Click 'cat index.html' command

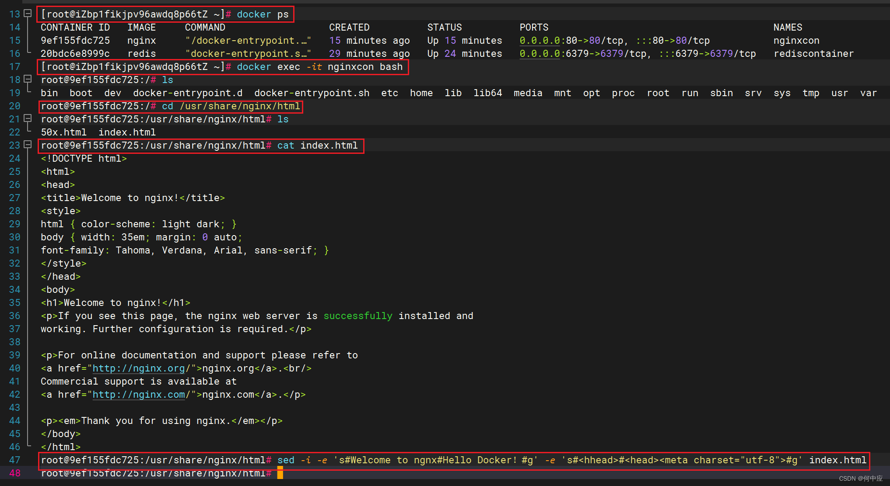(x=317, y=146)
